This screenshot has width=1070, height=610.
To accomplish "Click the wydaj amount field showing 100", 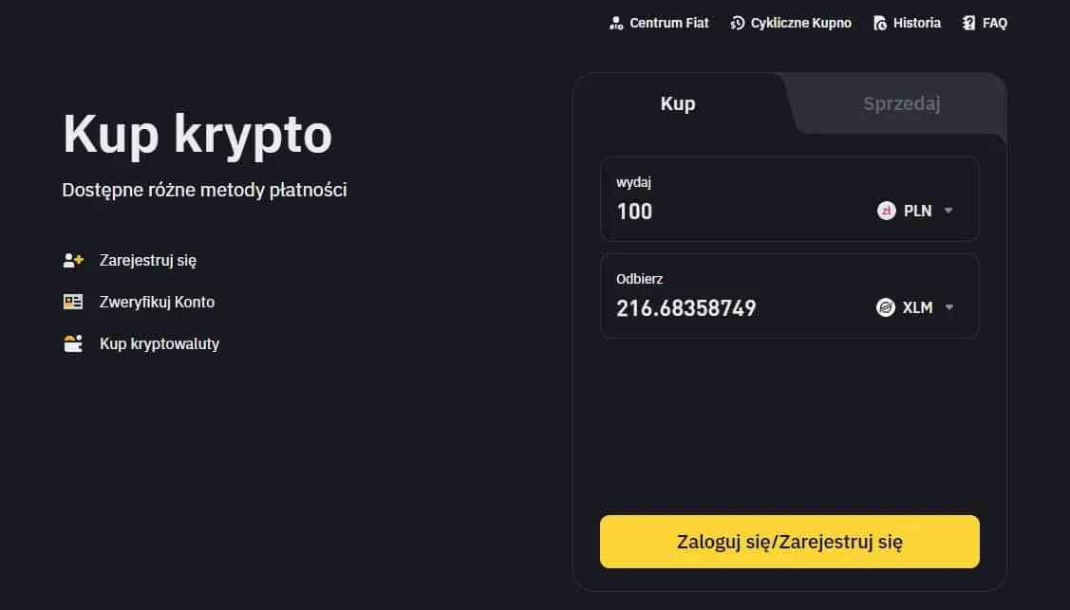I will click(x=634, y=212).
